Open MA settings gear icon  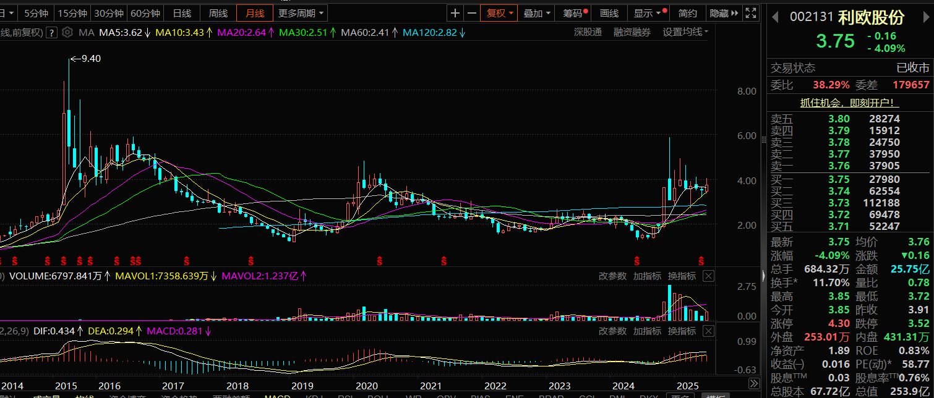coord(67,32)
